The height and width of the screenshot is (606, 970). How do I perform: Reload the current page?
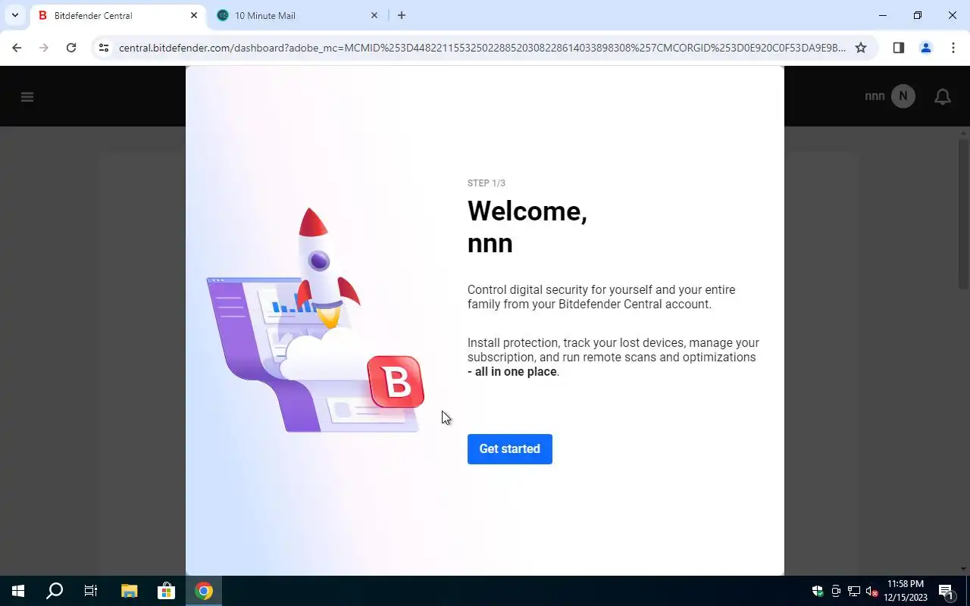click(71, 48)
